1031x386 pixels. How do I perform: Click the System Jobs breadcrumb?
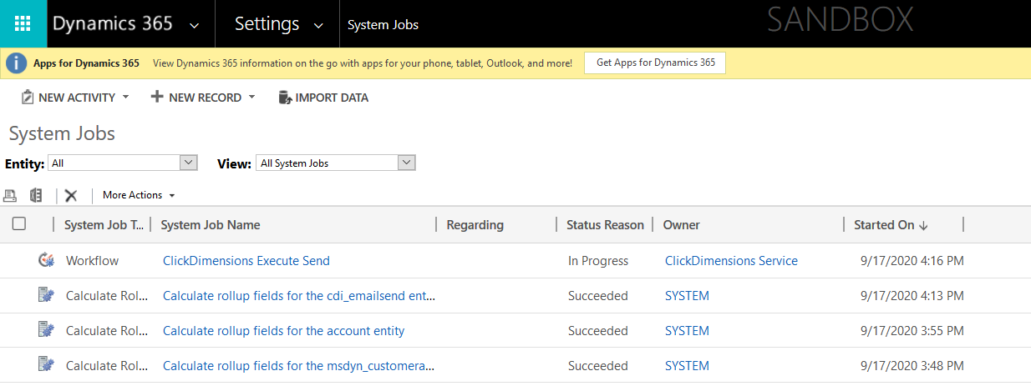pos(383,24)
